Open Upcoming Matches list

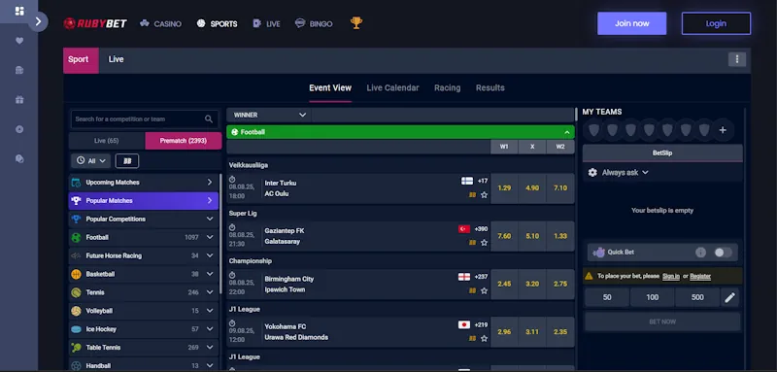pos(143,183)
